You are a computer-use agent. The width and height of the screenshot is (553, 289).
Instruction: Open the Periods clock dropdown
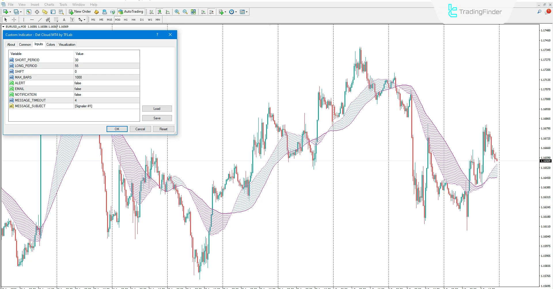[236, 12]
